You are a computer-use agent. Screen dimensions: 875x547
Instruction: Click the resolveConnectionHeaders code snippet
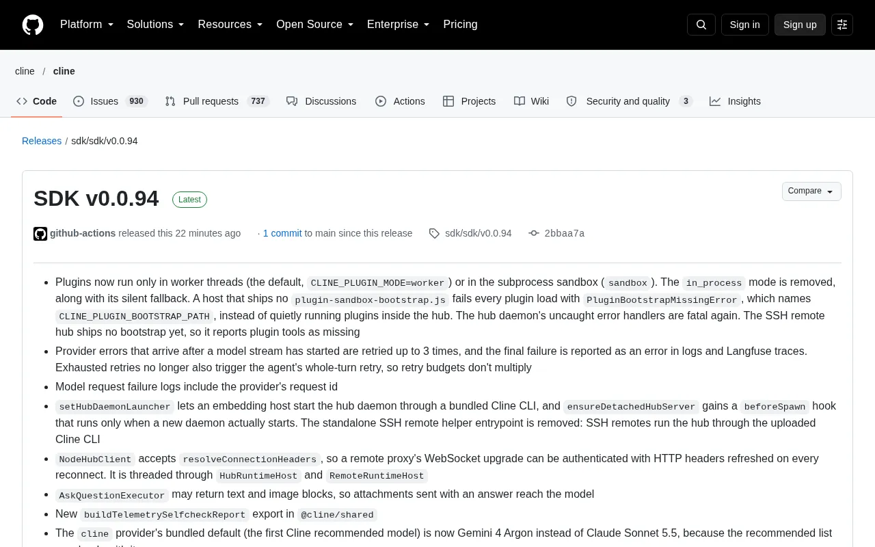[250, 459]
